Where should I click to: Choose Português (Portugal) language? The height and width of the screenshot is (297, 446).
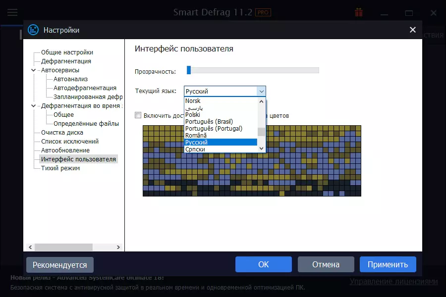coord(221,129)
